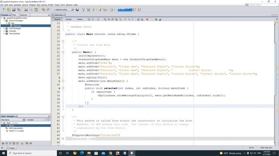Switch to the Services tab
The height and width of the screenshot is (156, 279).
tap(24, 15)
